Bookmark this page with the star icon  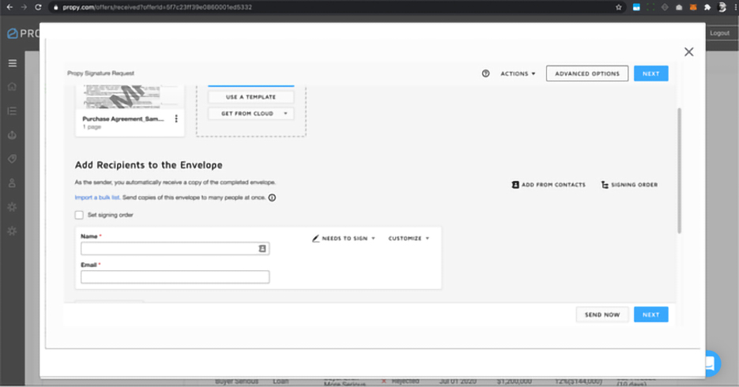coord(618,7)
